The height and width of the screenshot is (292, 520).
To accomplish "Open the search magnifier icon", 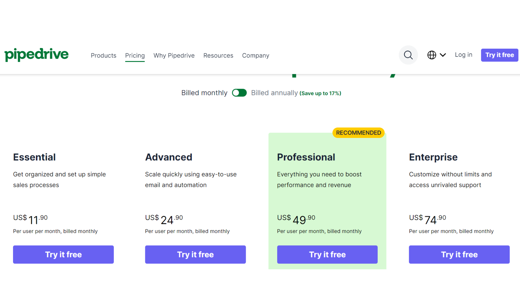I will [x=408, y=55].
